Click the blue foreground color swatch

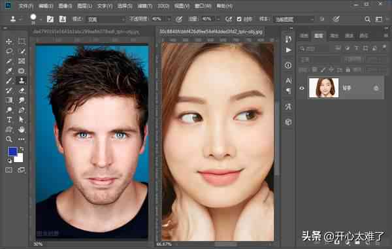12,152
